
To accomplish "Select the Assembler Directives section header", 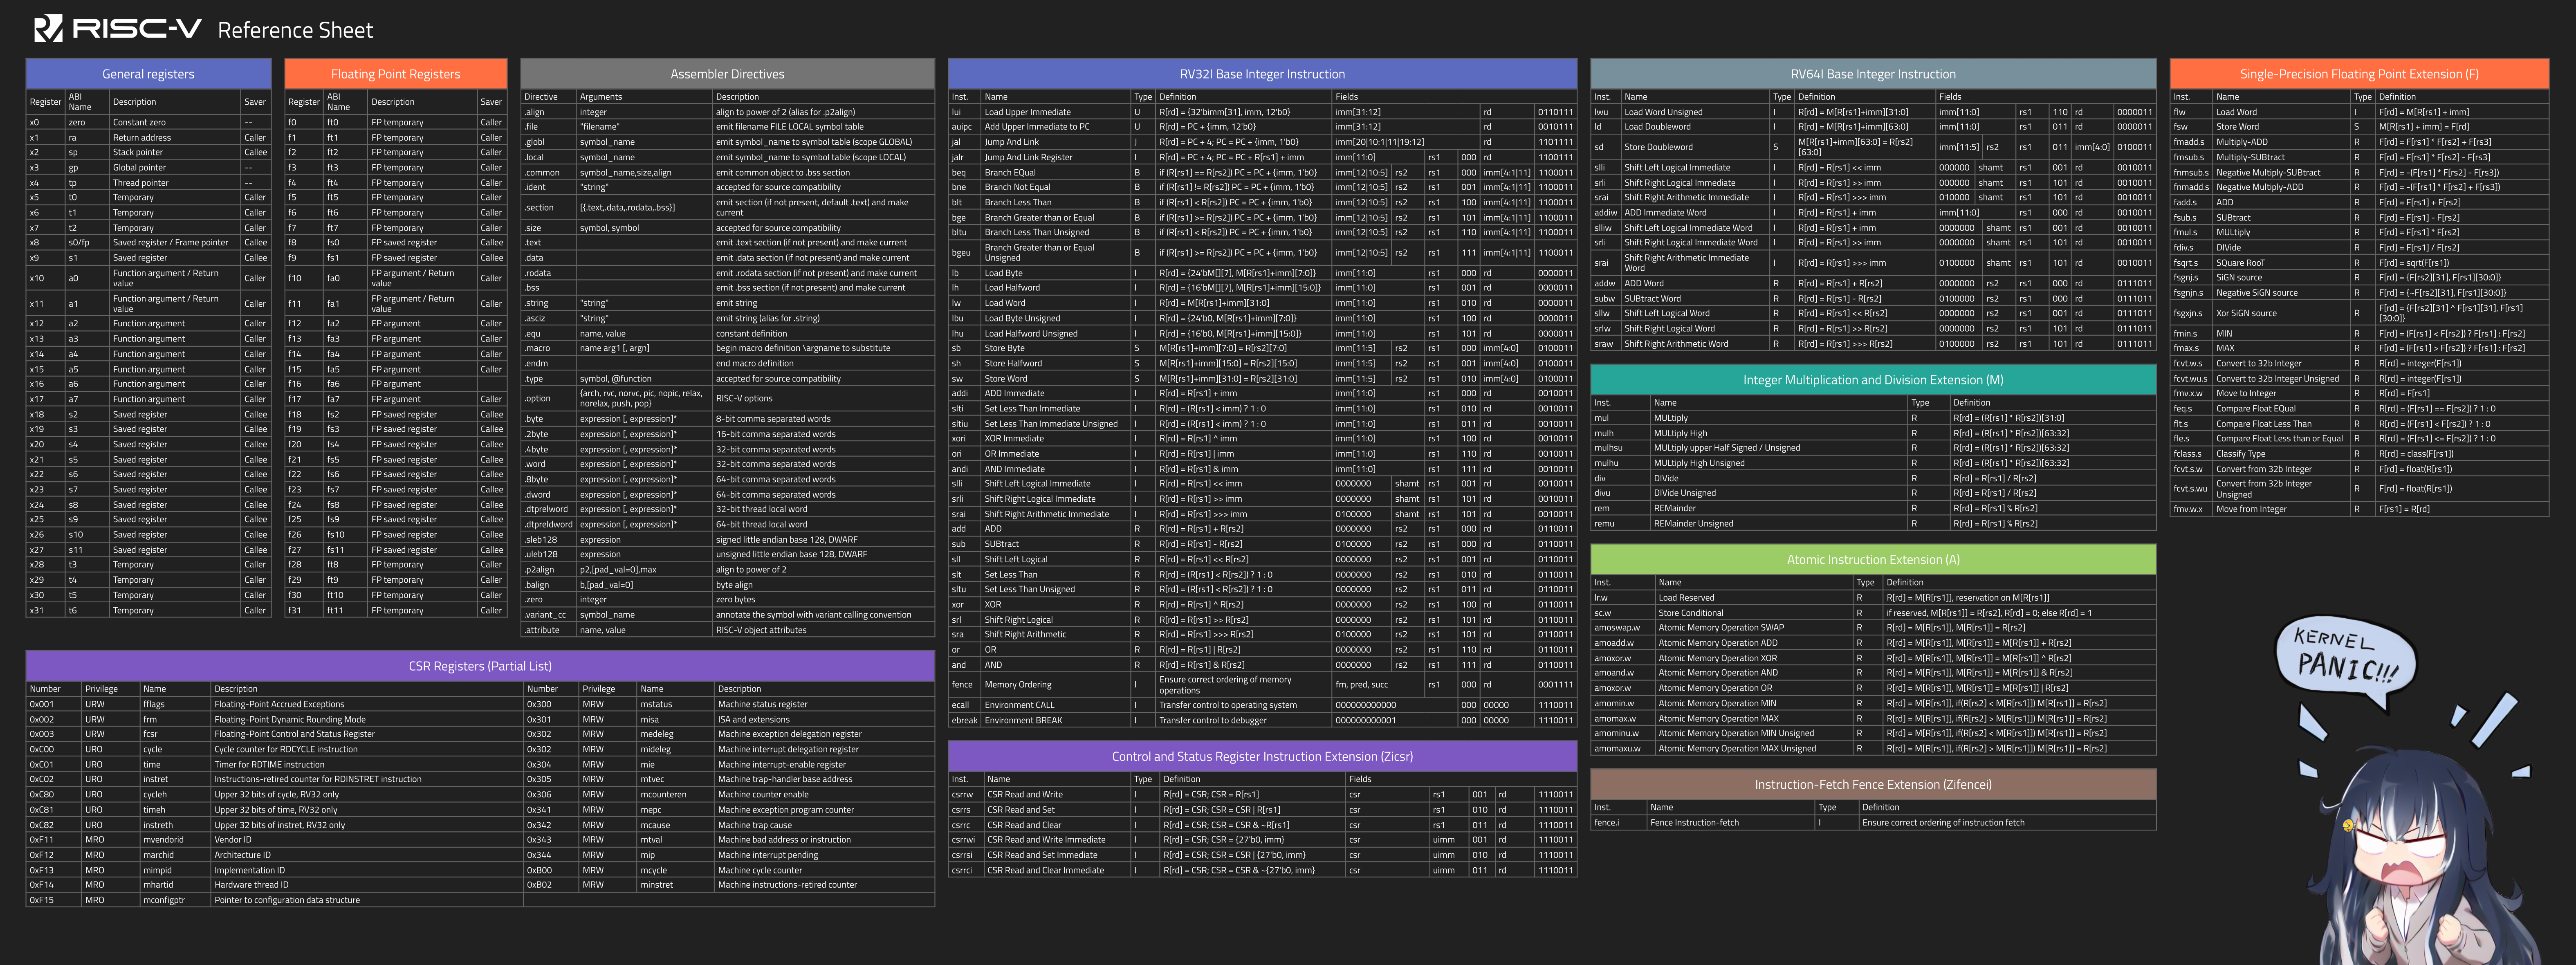I will point(727,74).
